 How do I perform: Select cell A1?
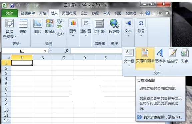coord(22,63)
